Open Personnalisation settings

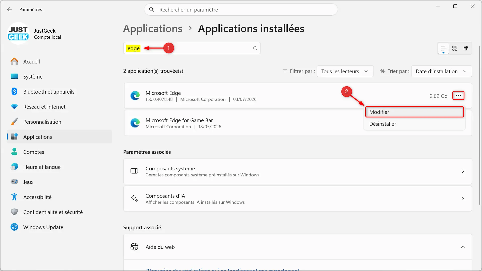[59, 122]
